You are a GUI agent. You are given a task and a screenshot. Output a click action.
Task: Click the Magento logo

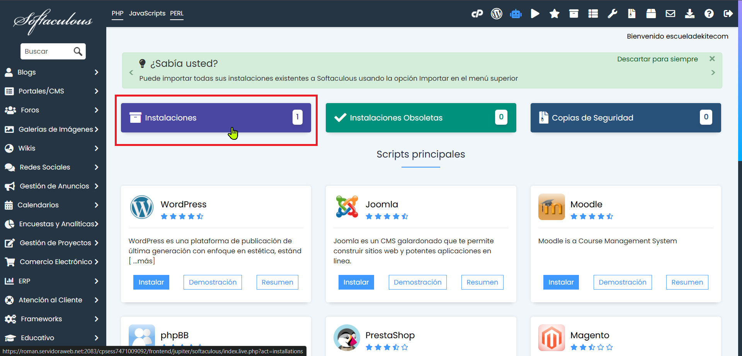(x=551, y=337)
